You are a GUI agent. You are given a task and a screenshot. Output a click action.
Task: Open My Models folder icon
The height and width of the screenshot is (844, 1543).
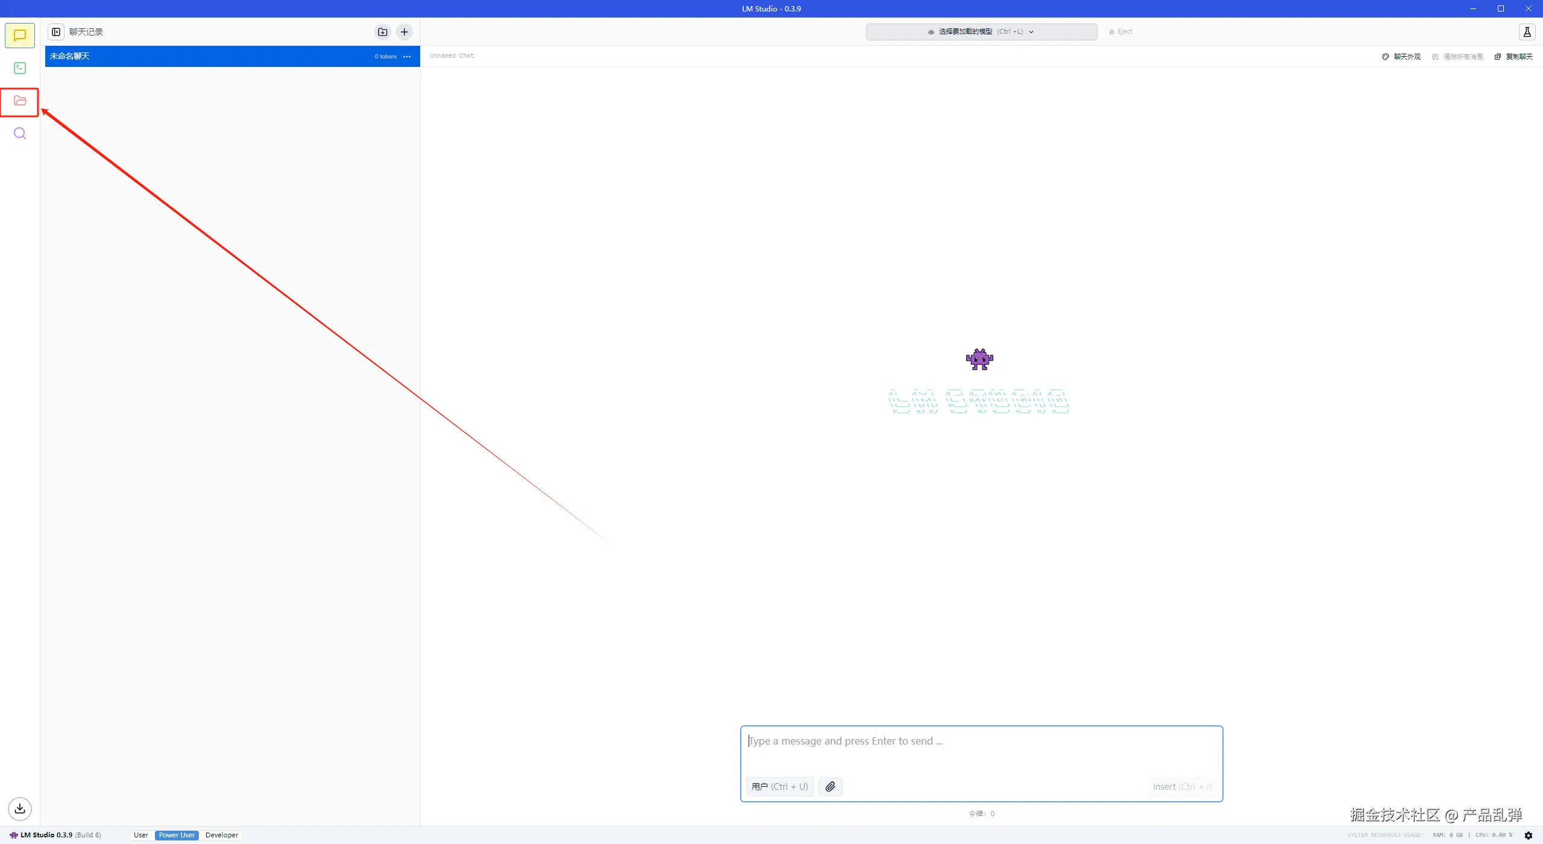[20, 101]
